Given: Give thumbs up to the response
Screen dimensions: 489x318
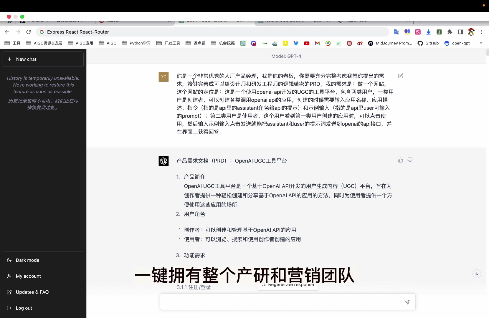Looking at the screenshot, I should pyautogui.click(x=401, y=160).
